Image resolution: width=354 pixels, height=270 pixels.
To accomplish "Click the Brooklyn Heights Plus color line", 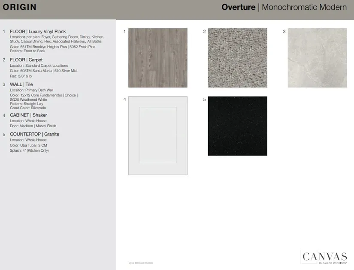I will pyautogui.click(x=52, y=47).
